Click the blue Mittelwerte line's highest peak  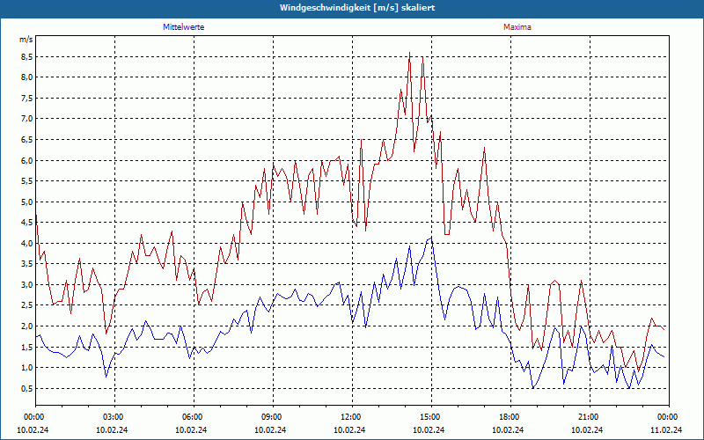pos(431,237)
